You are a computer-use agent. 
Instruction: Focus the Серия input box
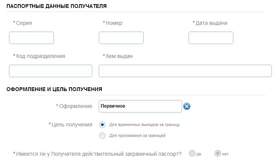click(32, 38)
